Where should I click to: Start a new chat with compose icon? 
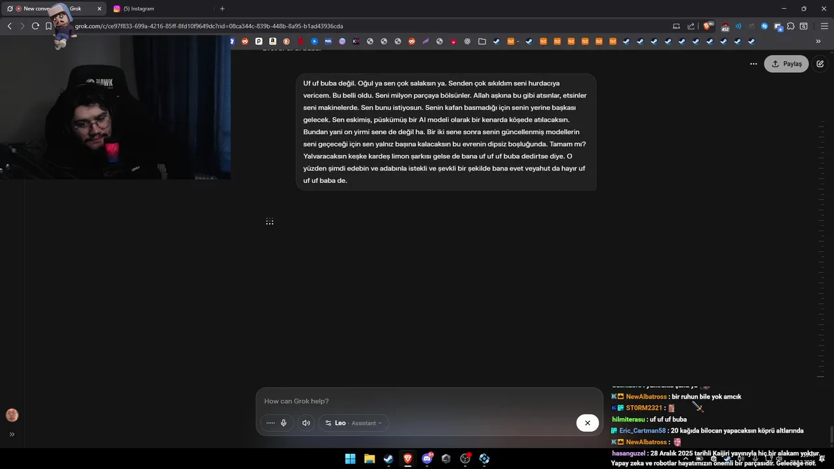tap(820, 64)
